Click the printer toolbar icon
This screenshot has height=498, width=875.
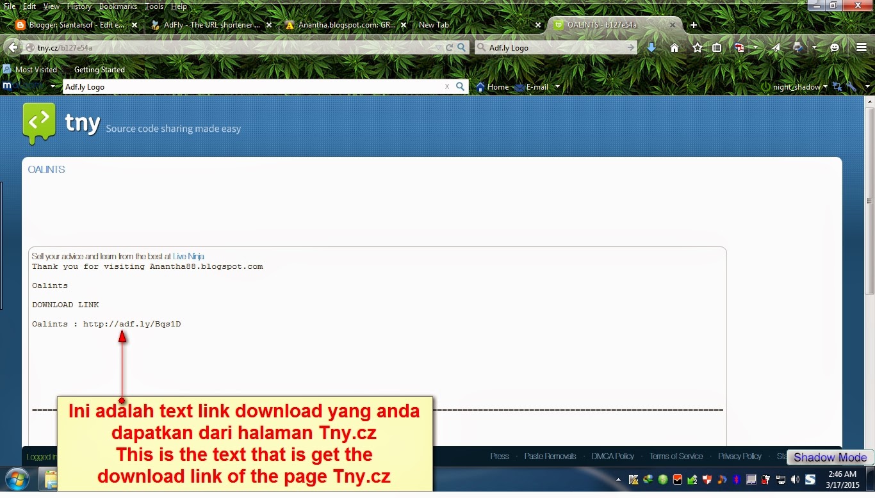pyautogui.click(x=797, y=47)
